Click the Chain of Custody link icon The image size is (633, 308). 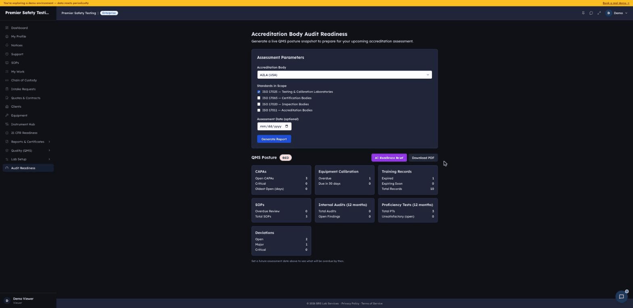click(7, 80)
